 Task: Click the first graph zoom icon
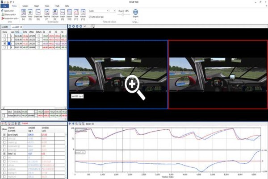click(76, 124)
